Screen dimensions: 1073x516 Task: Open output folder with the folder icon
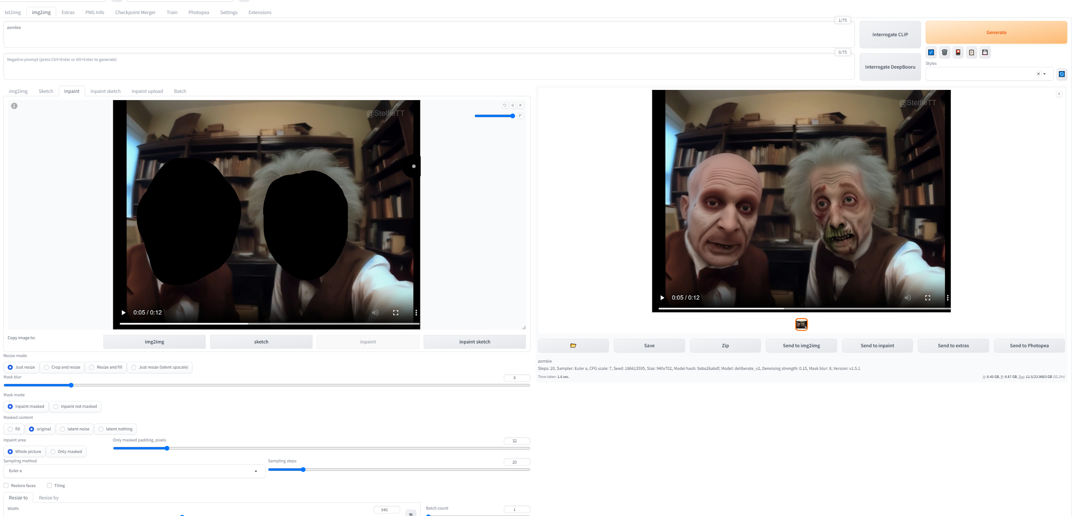pyautogui.click(x=573, y=346)
